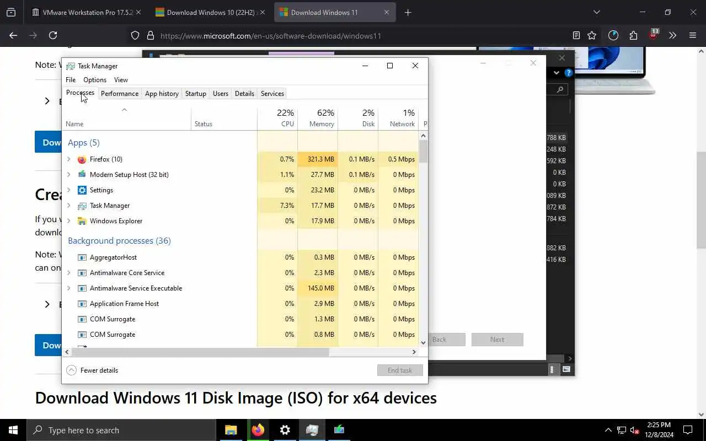Click the Task Manager horizontal scrollbar thumb
Screen dimensions: 706x441
(201, 352)
